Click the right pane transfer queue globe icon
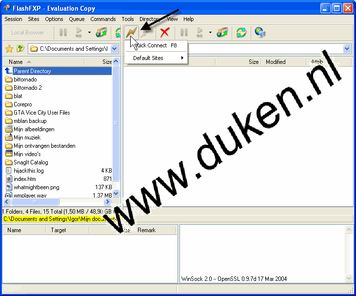This screenshot has height=296, width=356. tap(222, 32)
